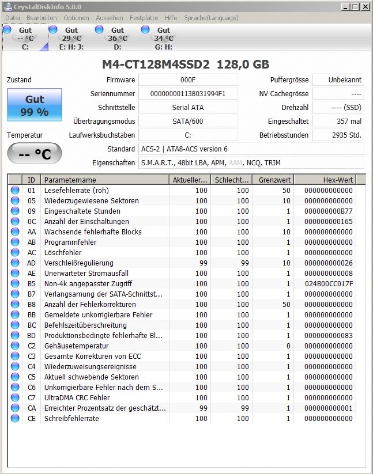373x474 pixels.
Task: Sort by the ID column header
Action: point(32,180)
